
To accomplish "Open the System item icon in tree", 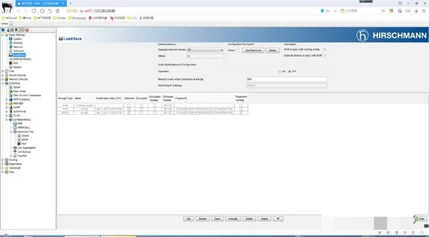I will click(x=10, y=39).
